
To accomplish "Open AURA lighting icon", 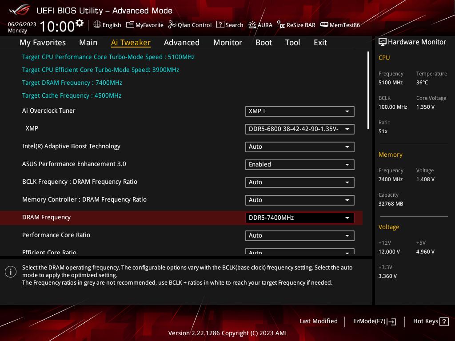I will coord(252,25).
